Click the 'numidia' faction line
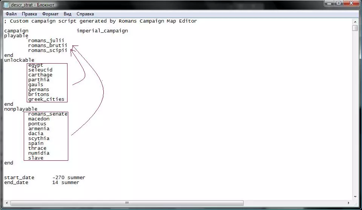Screen dimensions: 362x210 click(x=39, y=153)
